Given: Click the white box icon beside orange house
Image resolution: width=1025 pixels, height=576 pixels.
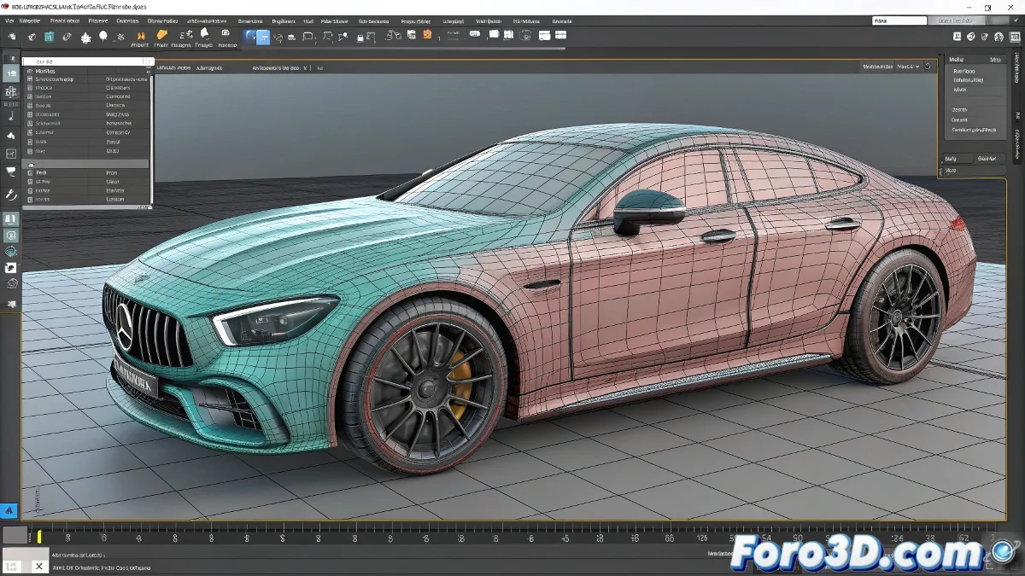Looking at the screenshot, I should [413, 35].
